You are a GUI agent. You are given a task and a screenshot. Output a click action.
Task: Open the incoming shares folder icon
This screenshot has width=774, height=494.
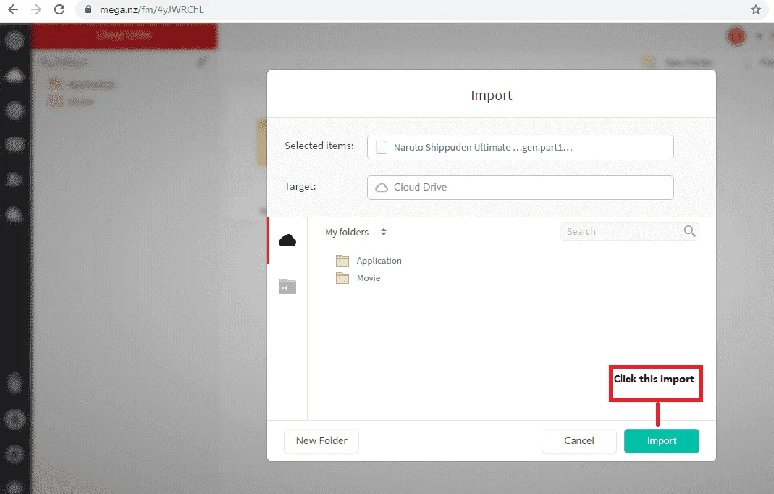click(x=287, y=287)
